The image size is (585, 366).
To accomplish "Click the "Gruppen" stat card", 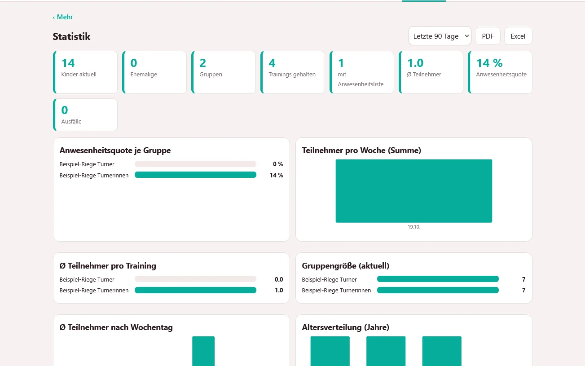I will (x=224, y=72).
